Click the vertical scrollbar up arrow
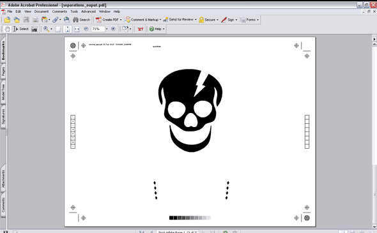This screenshot has height=233, width=377. coord(374,44)
